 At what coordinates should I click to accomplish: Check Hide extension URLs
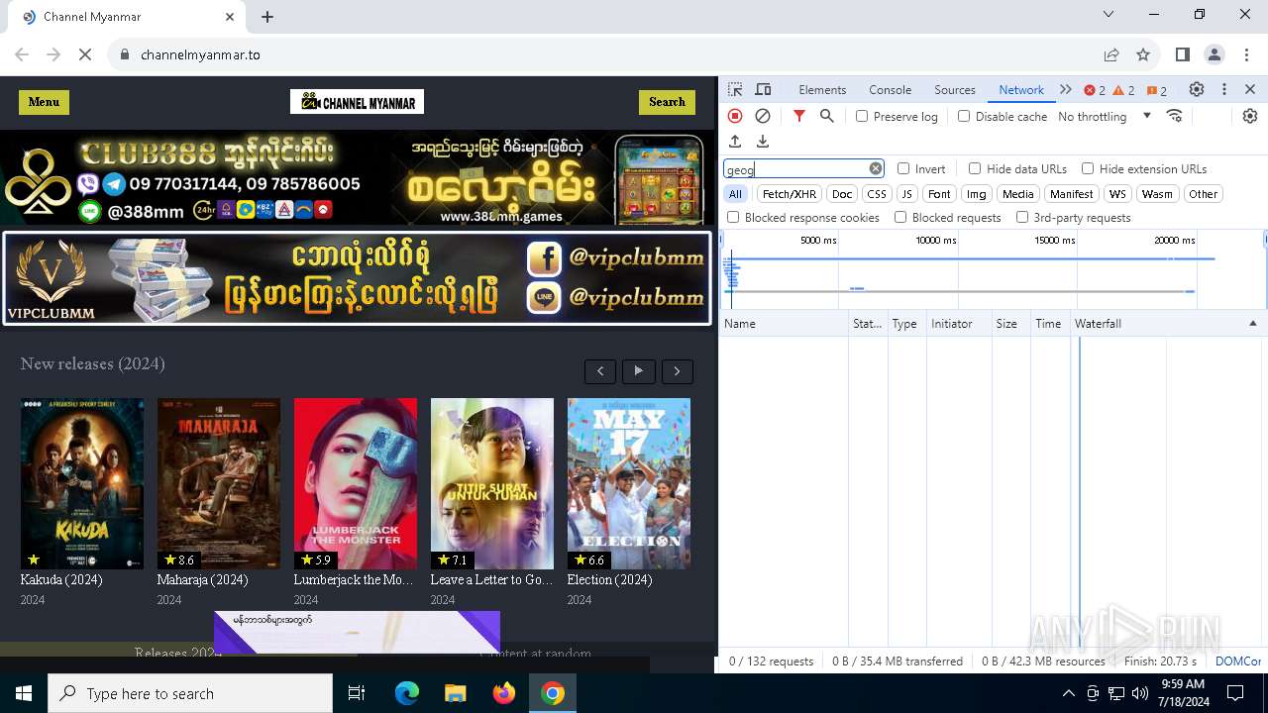click(x=1088, y=168)
